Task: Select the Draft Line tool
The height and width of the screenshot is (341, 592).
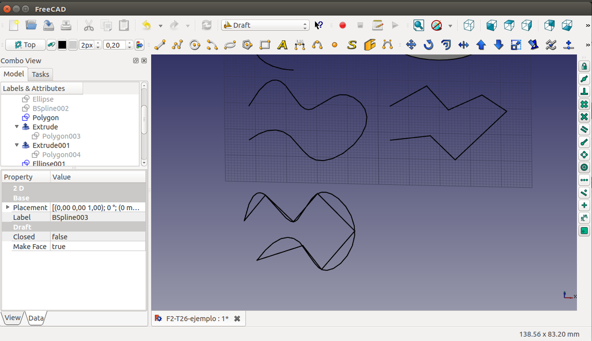Action: (x=159, y=45)
